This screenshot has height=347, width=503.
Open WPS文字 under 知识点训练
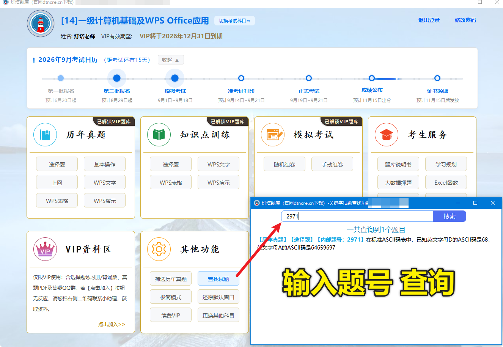(218, 164)
